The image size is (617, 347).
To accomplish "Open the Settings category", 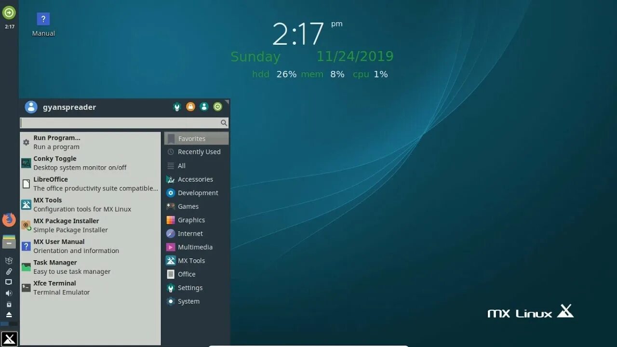I will point(196,288).
